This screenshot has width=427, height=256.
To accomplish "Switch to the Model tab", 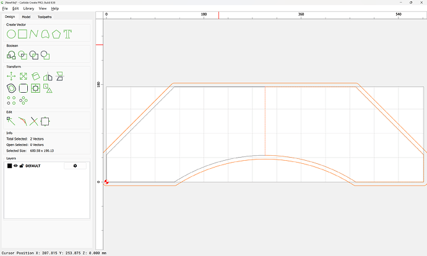I will click(26, 17).
